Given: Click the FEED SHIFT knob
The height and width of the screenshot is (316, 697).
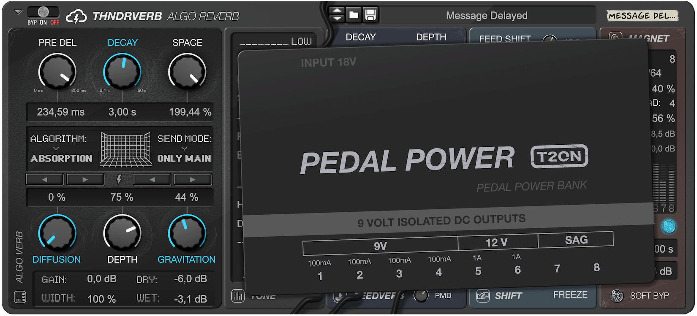Looking at the screenshot, I should coord(550,40).
